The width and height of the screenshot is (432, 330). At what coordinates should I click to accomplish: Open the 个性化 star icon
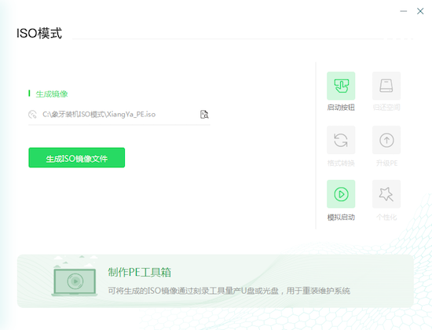[386, 194]
